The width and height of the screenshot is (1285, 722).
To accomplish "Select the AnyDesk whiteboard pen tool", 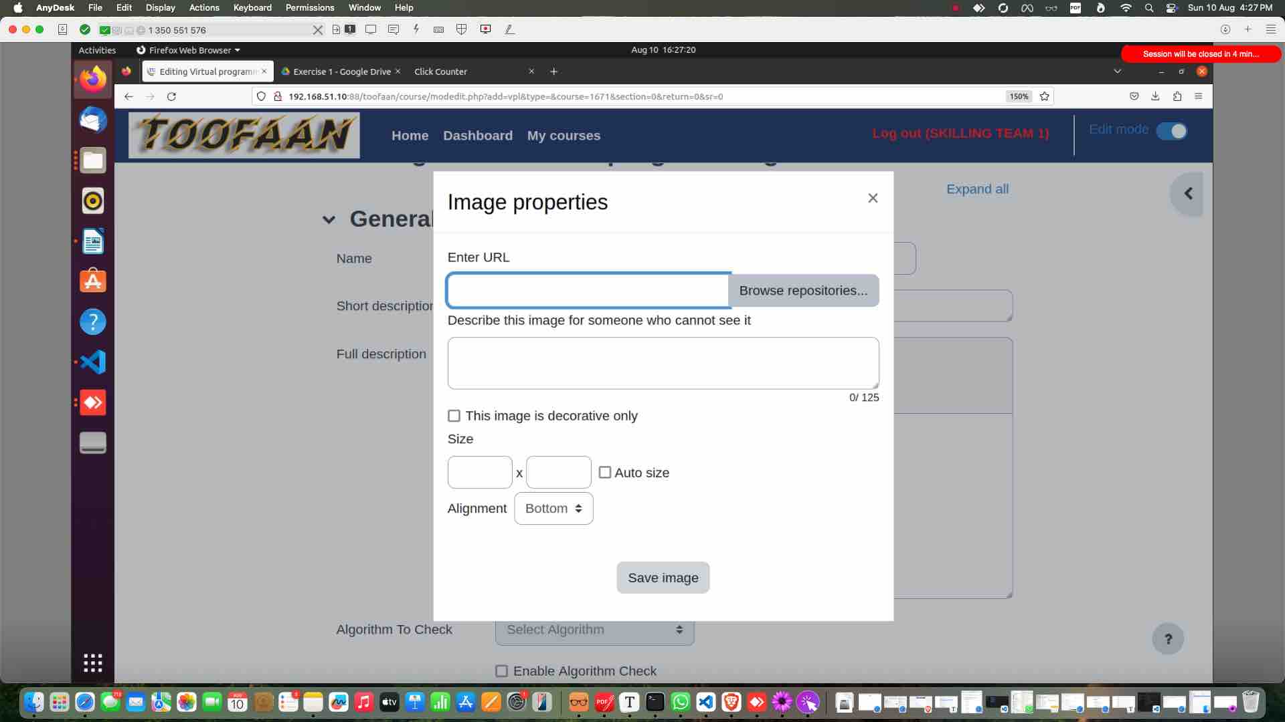I will coord(510,29).
